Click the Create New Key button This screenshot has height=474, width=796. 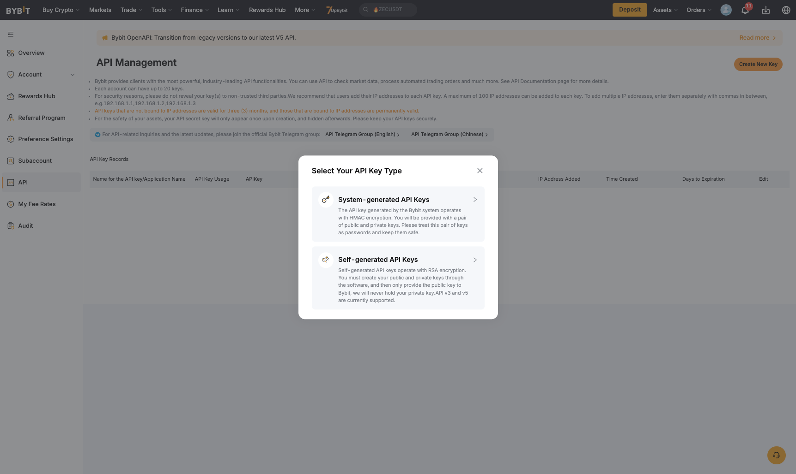coord(758,64)
